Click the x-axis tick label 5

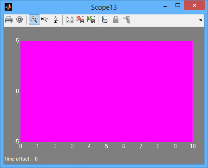click(x=106, y=146)
